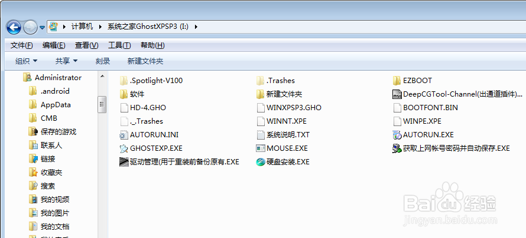Click the Forward navigation arrow button
Screen dimensions: 526x238
30,27
